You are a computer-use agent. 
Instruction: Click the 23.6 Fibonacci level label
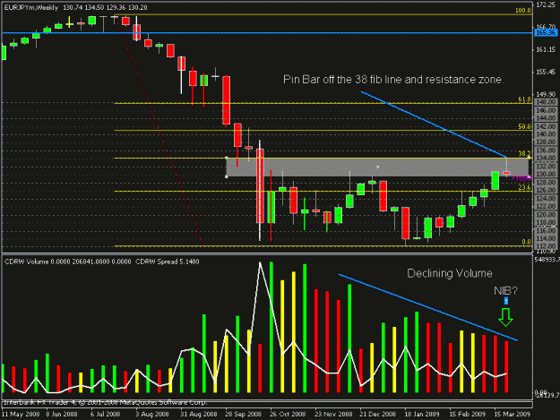tap(524, 187)
